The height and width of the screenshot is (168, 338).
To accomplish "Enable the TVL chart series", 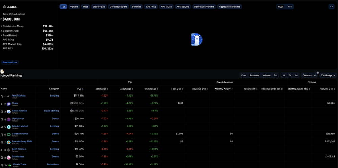I will click(63, 7).
